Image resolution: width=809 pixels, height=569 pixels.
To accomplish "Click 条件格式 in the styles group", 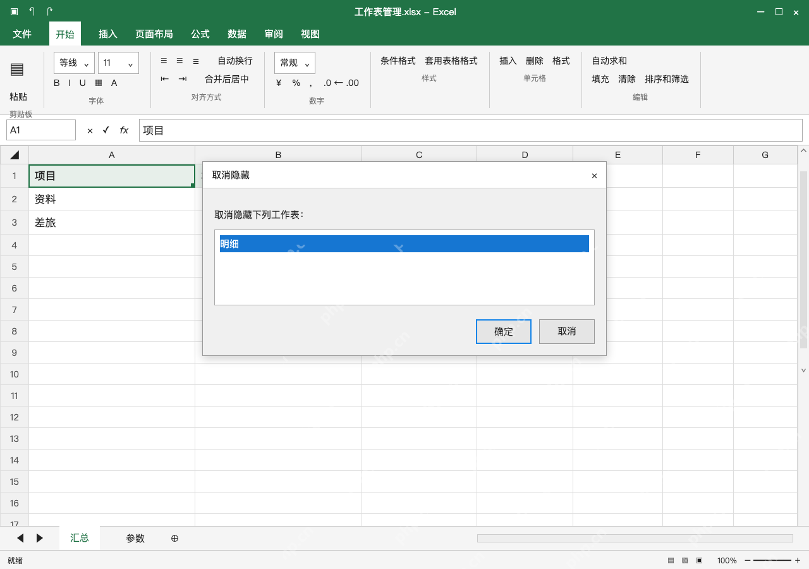I will click(398, 61).
